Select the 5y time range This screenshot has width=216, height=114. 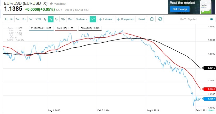point(56,19)
